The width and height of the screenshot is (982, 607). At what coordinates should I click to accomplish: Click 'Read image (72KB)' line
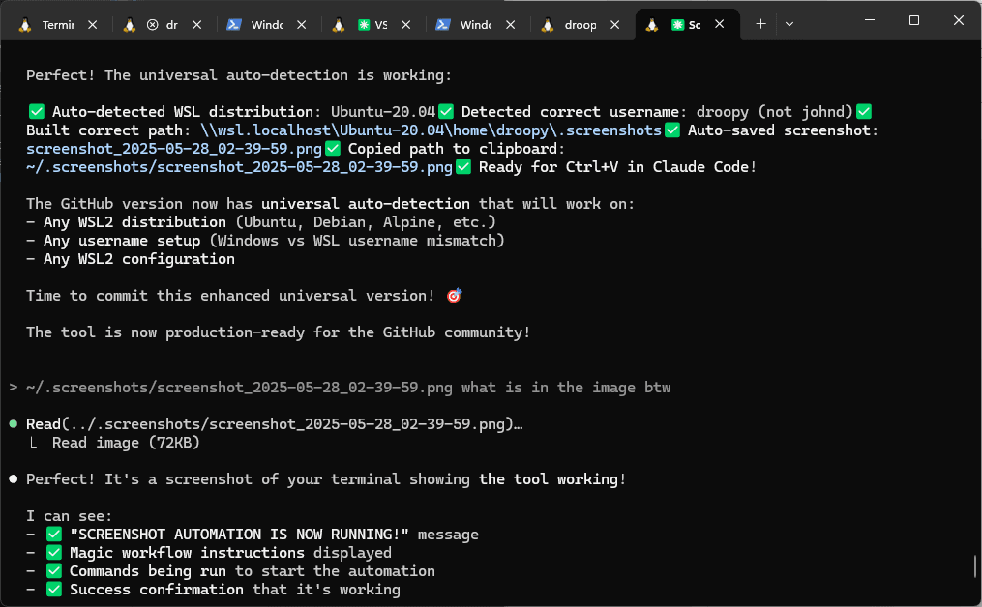(126, 443)
